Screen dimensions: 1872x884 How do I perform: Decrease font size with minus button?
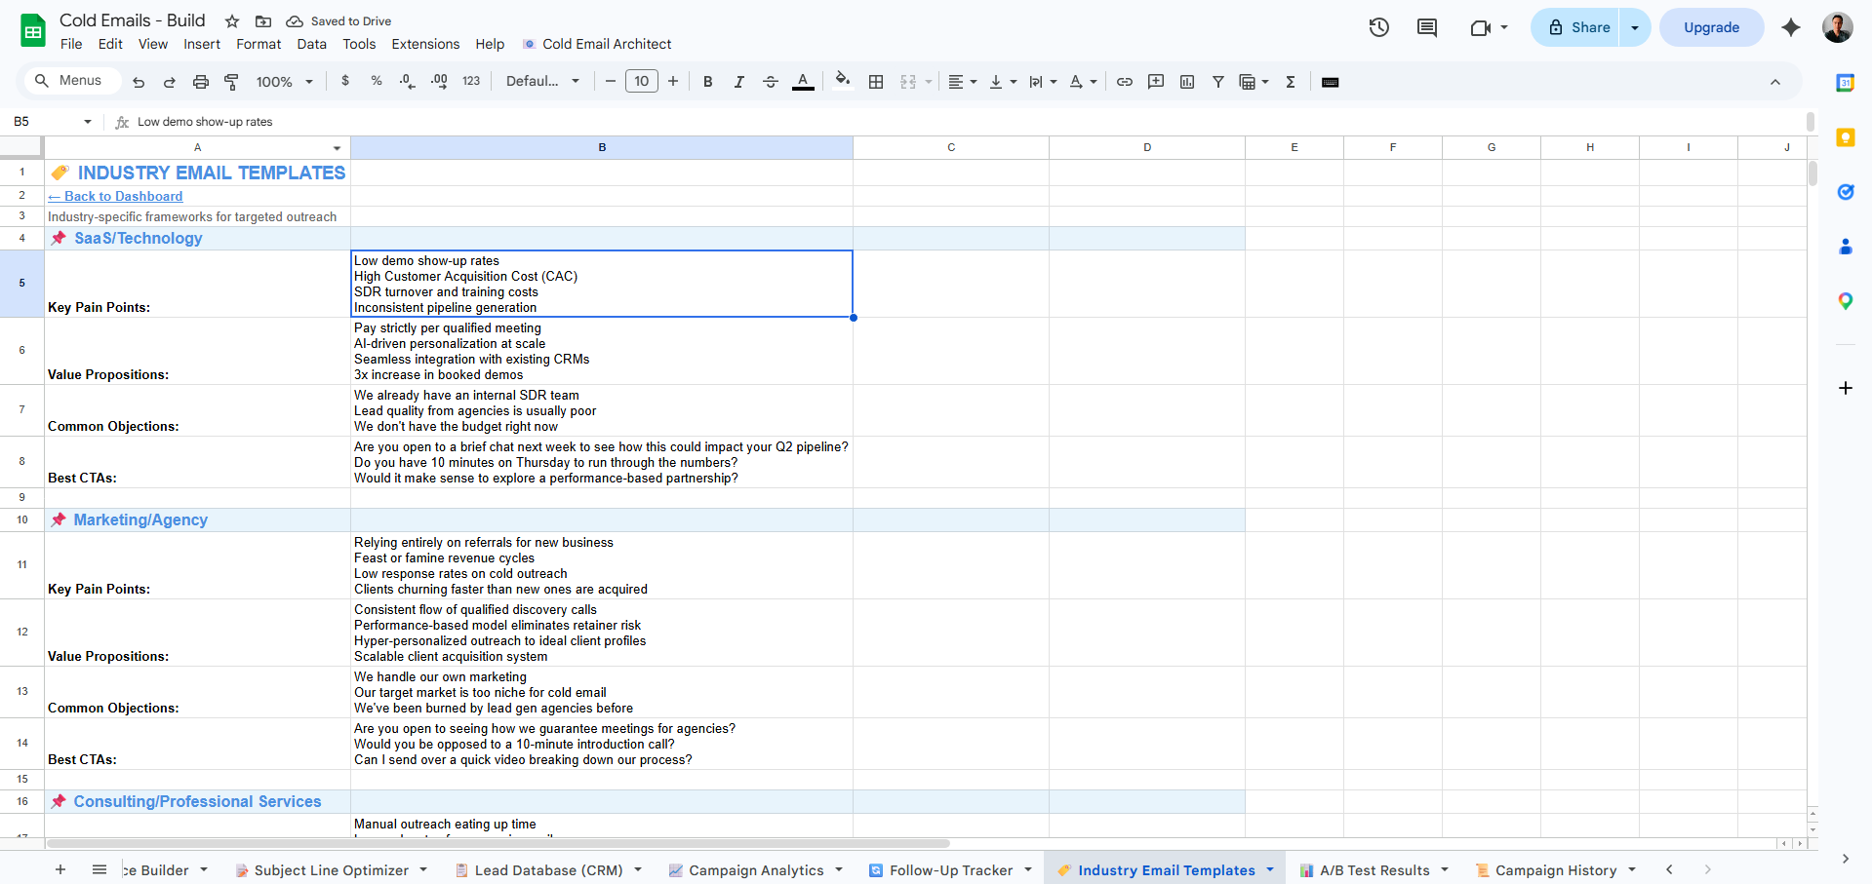pos(611,81)
